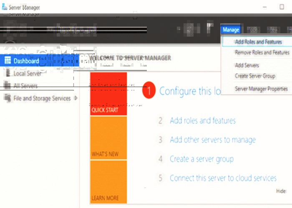
Task: Click the Dashboard icon in the sidebar
Action: [x=7, y=61]
